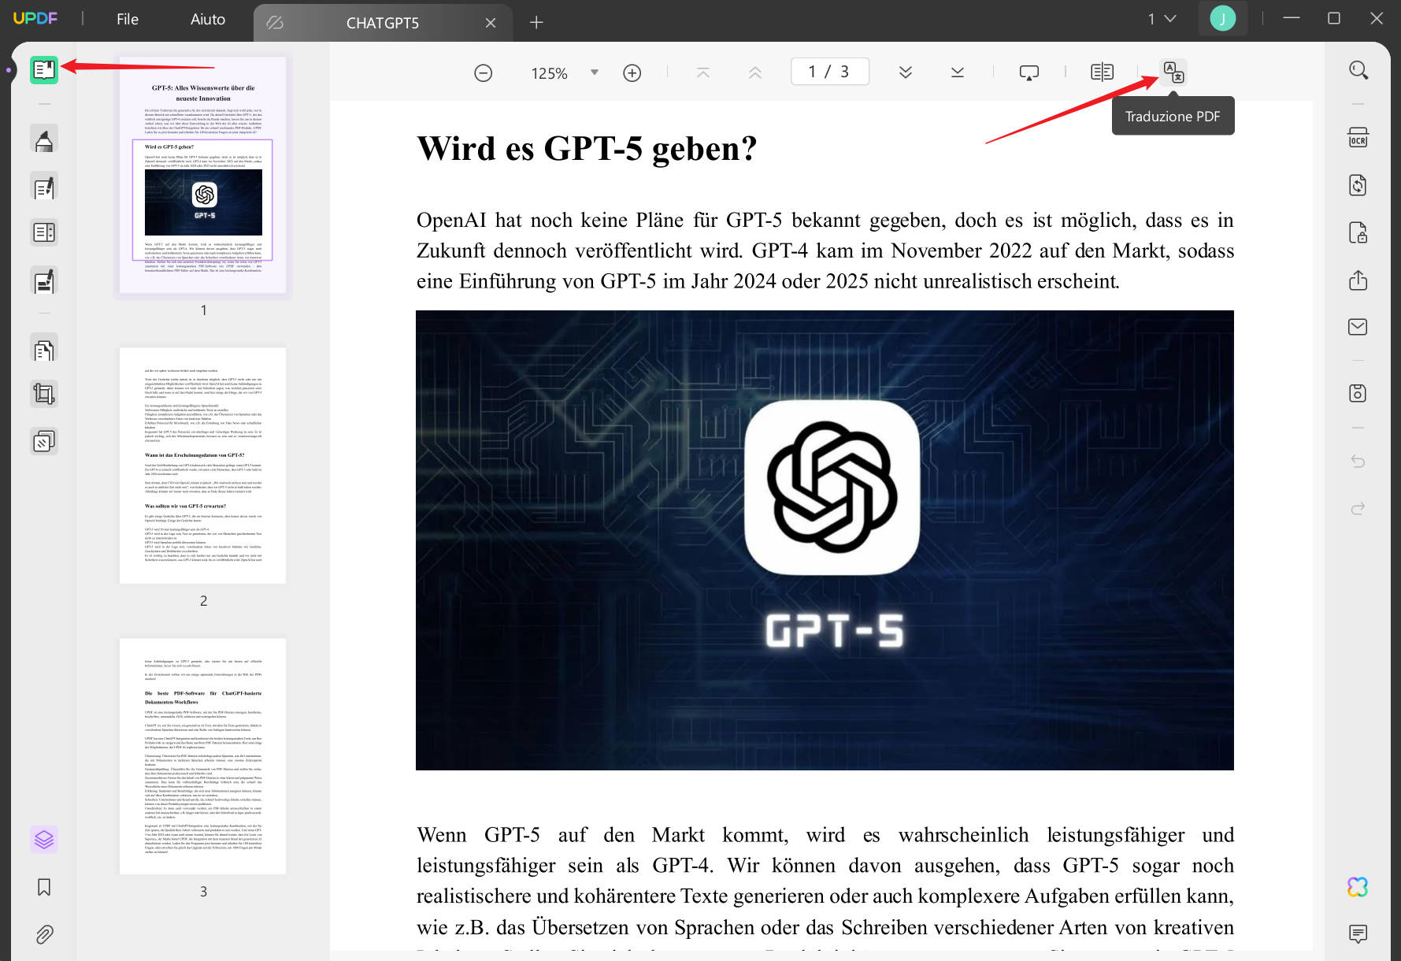The width and height of the screenshot is (1401, 961).
Task: Open the Search magnifier tool
Action: (x=1358, y=70)
